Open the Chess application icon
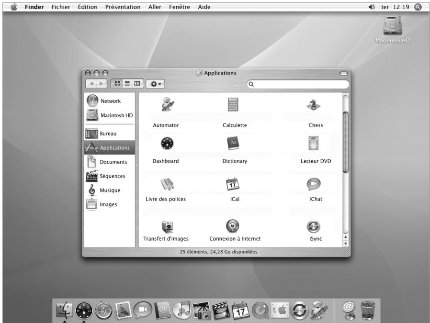 tap(314, 105)
